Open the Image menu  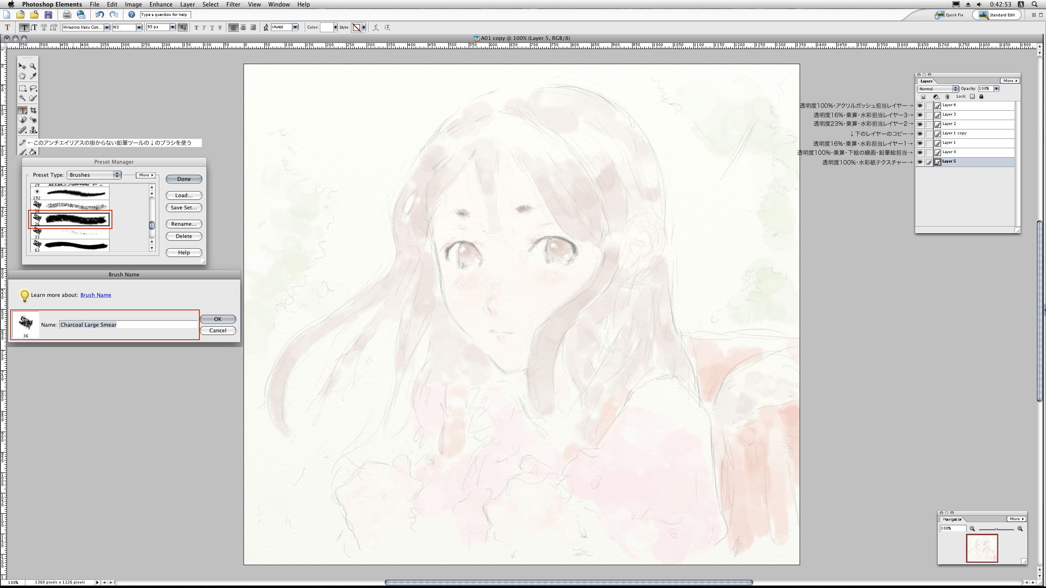pos(133,4)
